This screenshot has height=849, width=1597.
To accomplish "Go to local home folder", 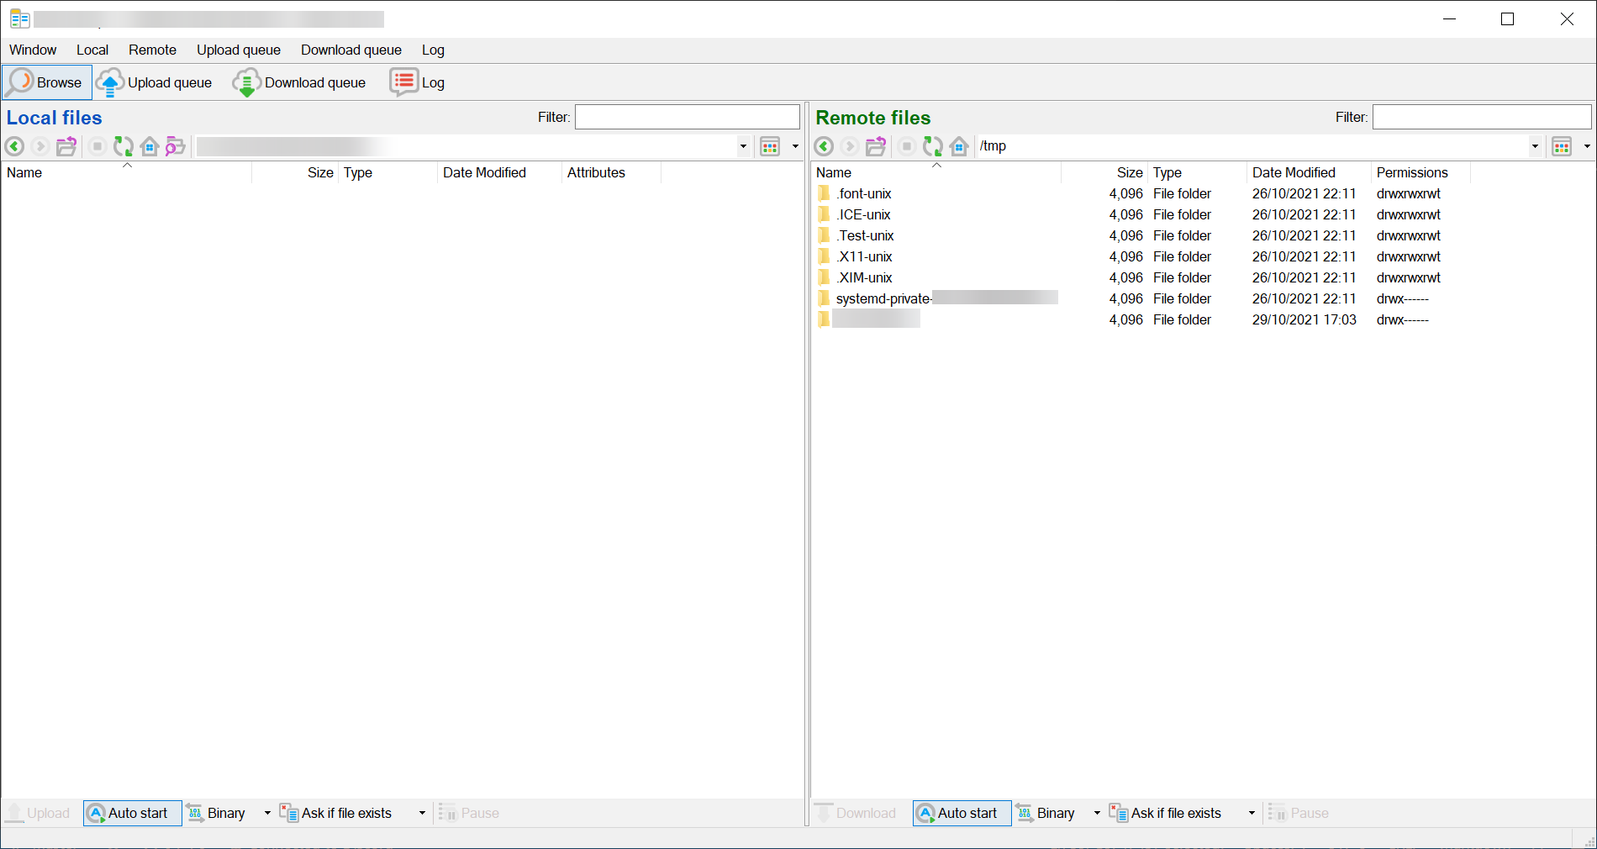I will (x=150, y=146).
